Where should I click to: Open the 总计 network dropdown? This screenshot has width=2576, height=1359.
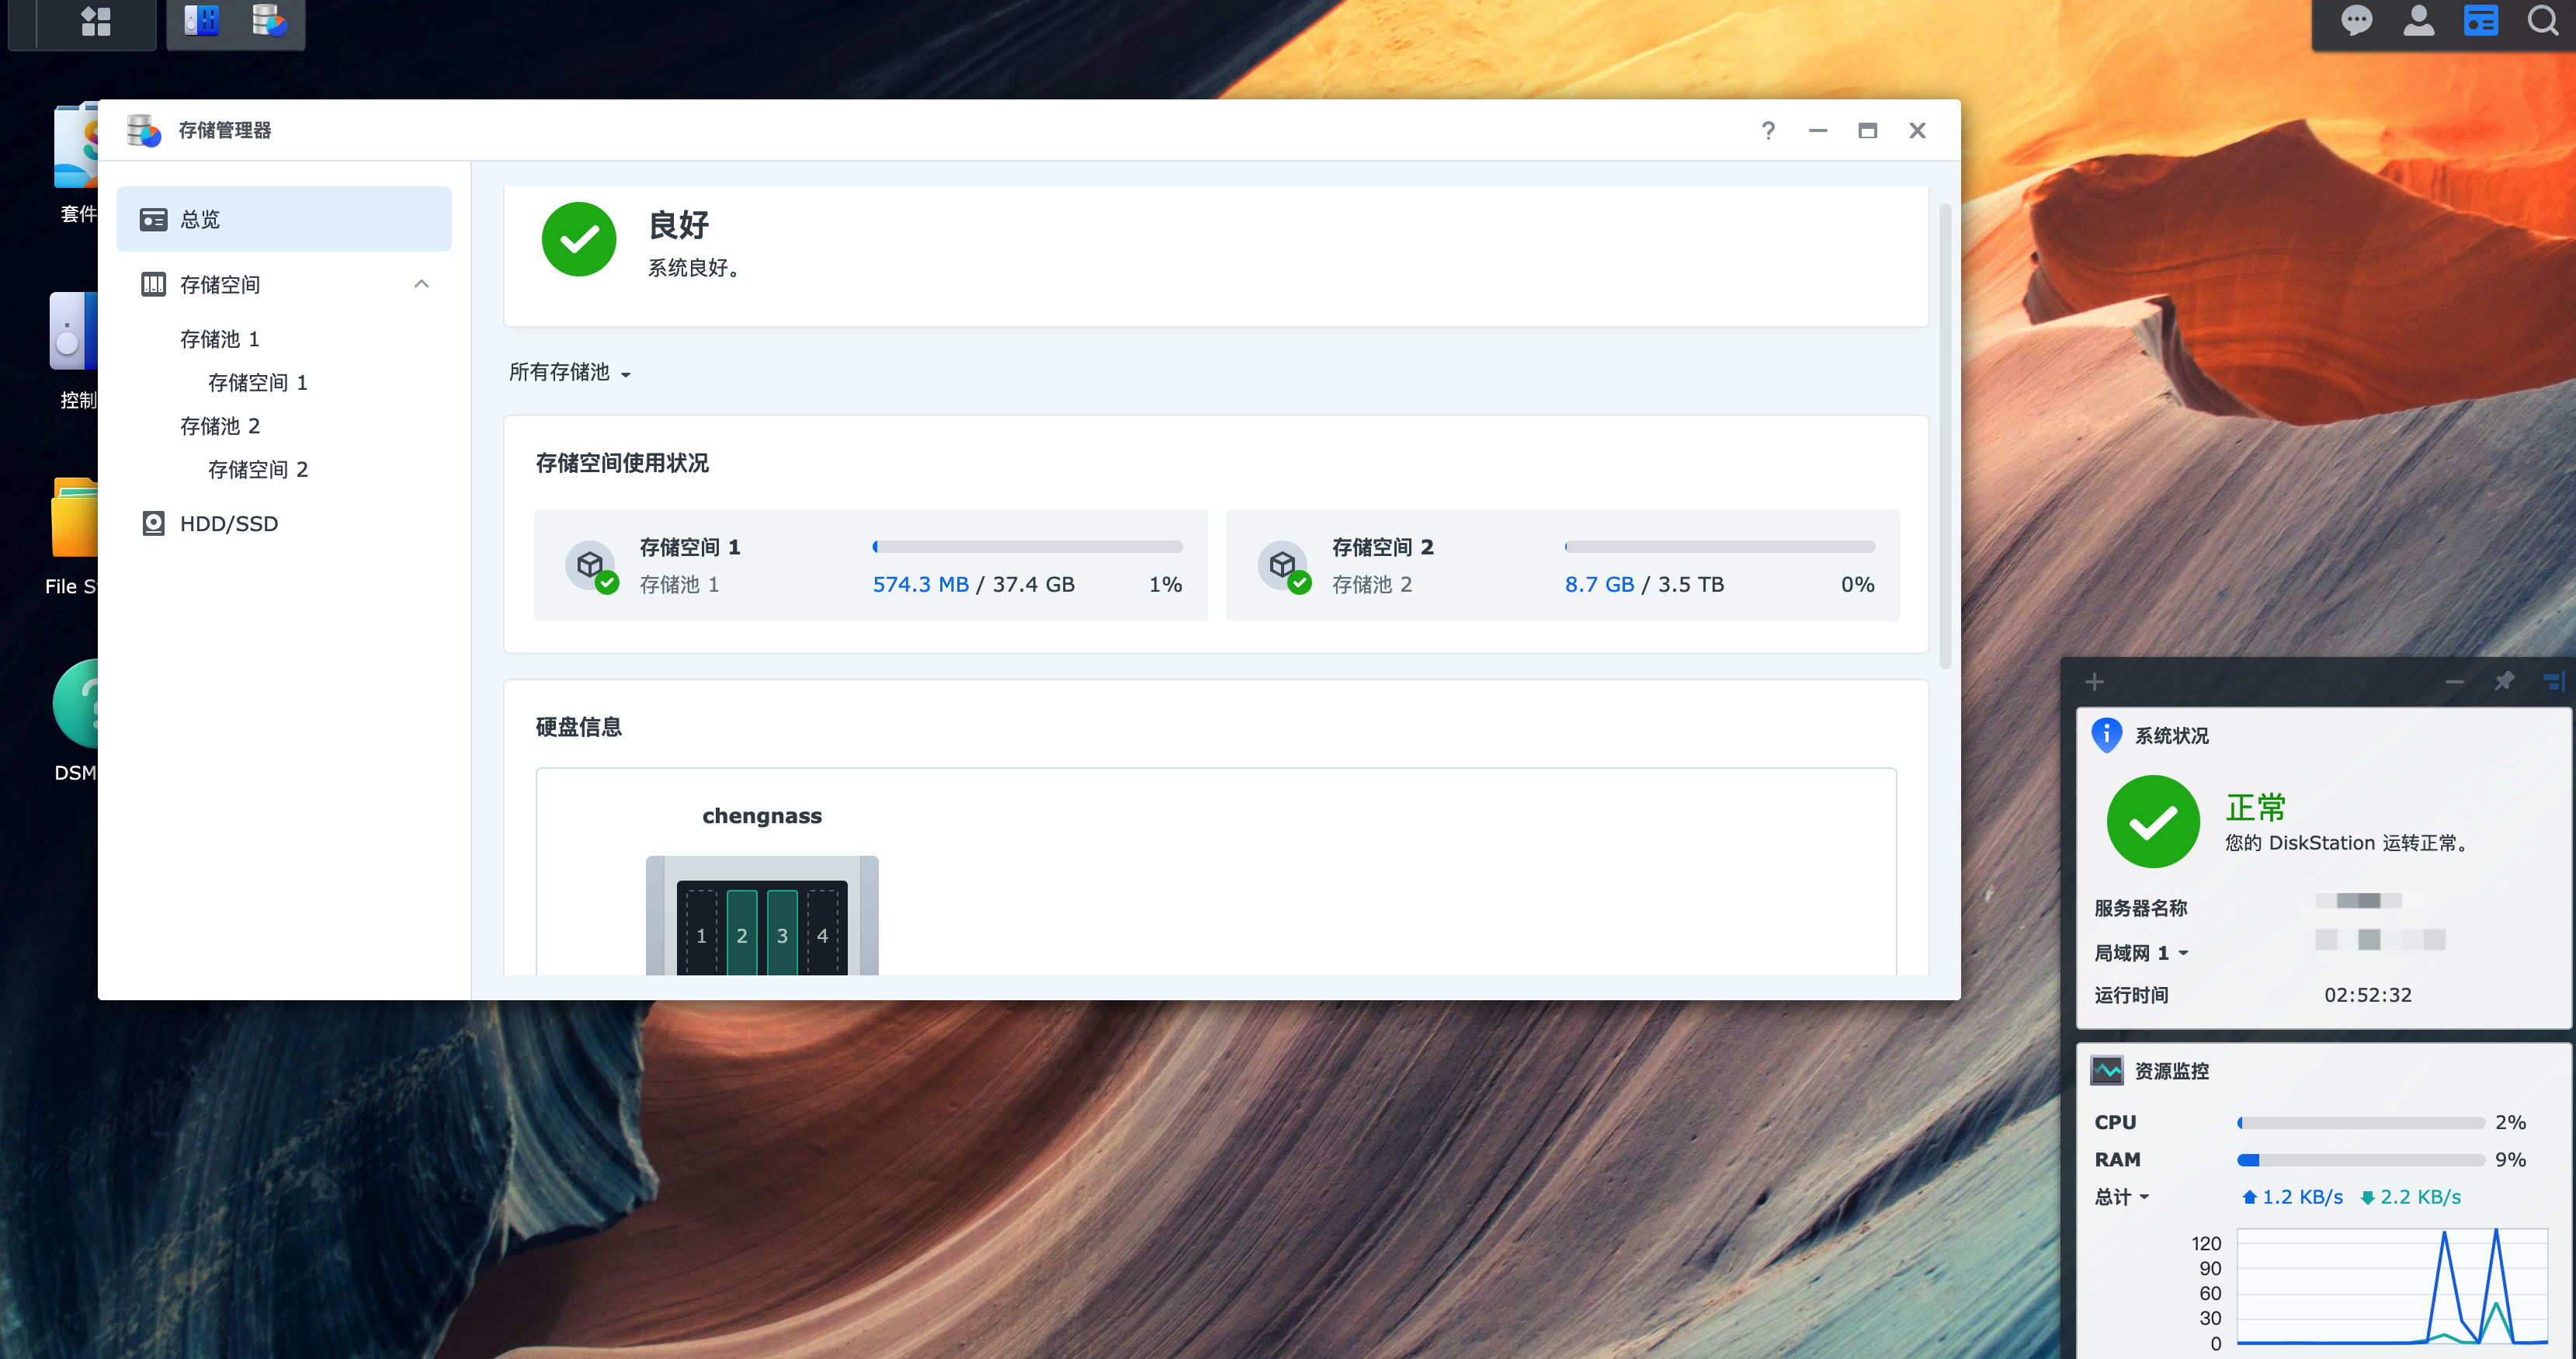tap(2122, 1197)
